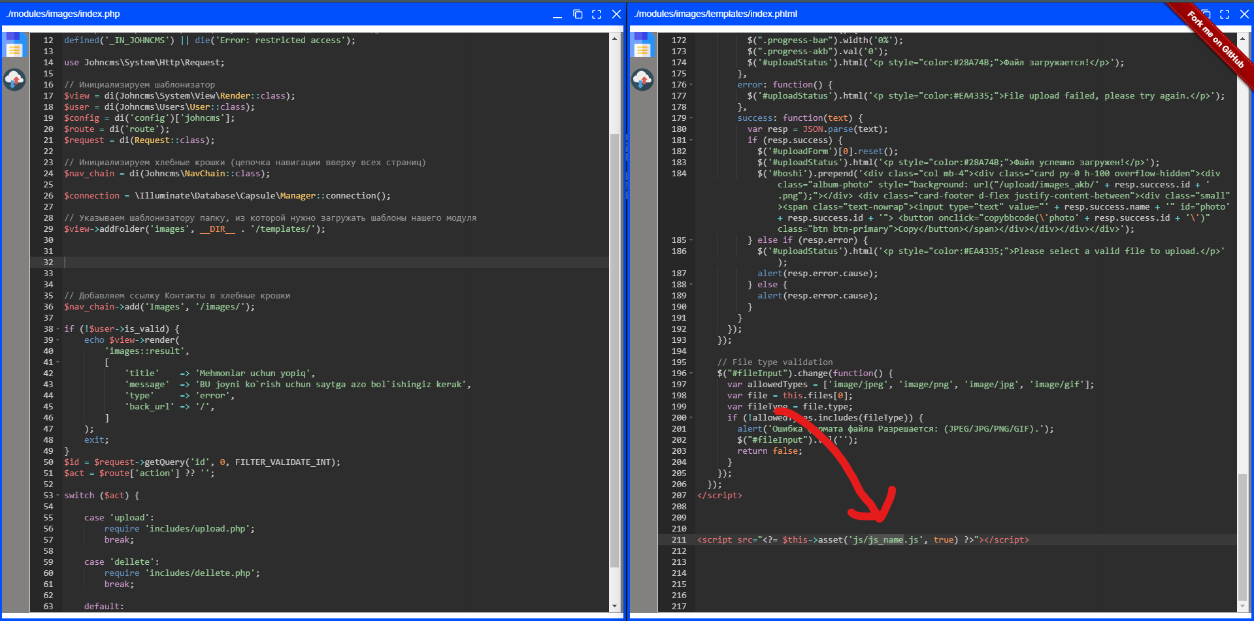Minimize the index.php editor window

(557, 14)
